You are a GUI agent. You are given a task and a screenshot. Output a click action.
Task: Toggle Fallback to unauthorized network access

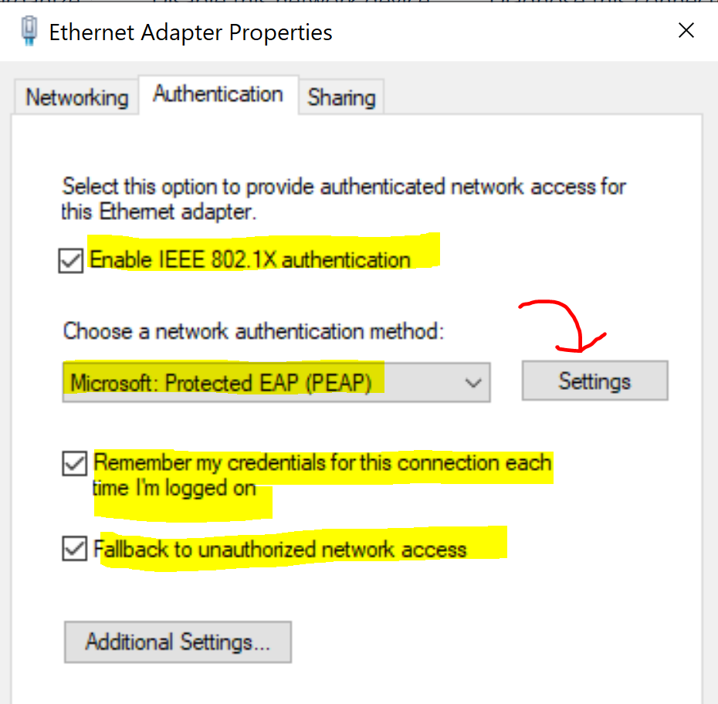(x=75, y=548)
